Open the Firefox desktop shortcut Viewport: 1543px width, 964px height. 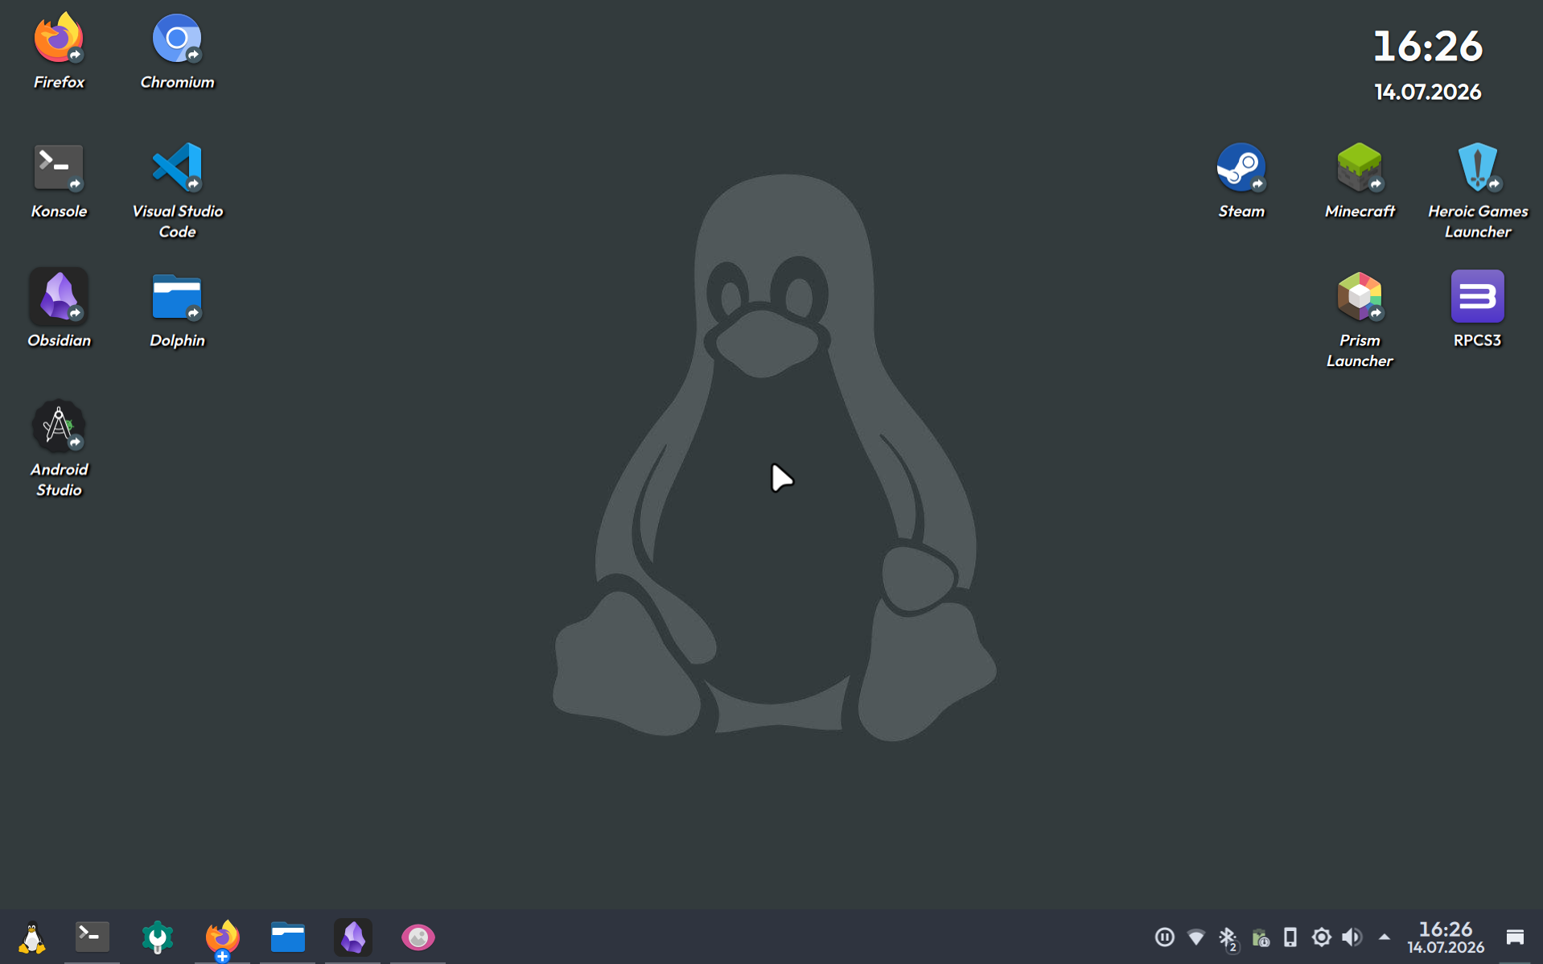59,51
